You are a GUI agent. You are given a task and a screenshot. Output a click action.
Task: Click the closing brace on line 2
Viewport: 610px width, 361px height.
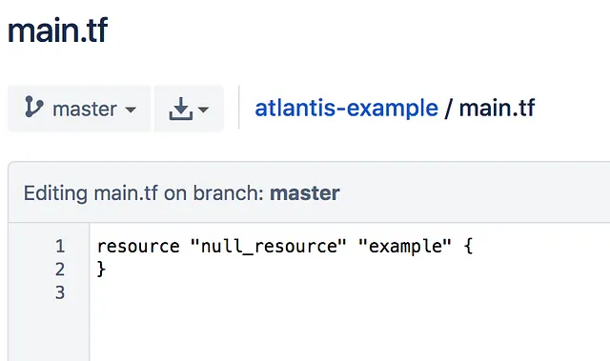[101, 269]
